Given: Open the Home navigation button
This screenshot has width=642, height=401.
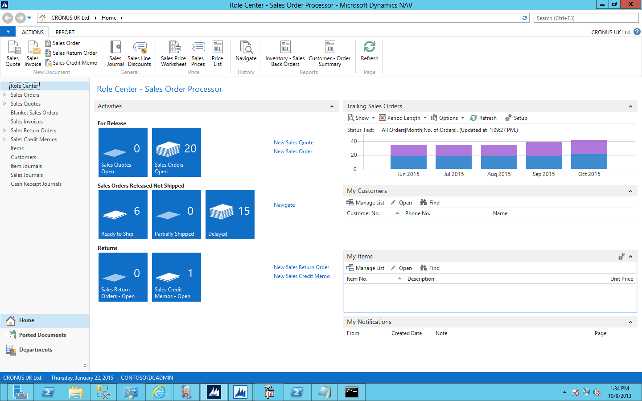Looking at the screenshot, I should pos(45,320).
